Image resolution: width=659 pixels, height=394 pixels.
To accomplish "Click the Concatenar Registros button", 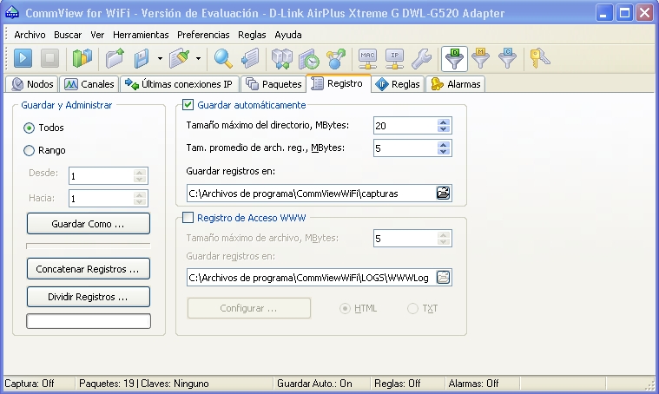I will tap(88, 270).
